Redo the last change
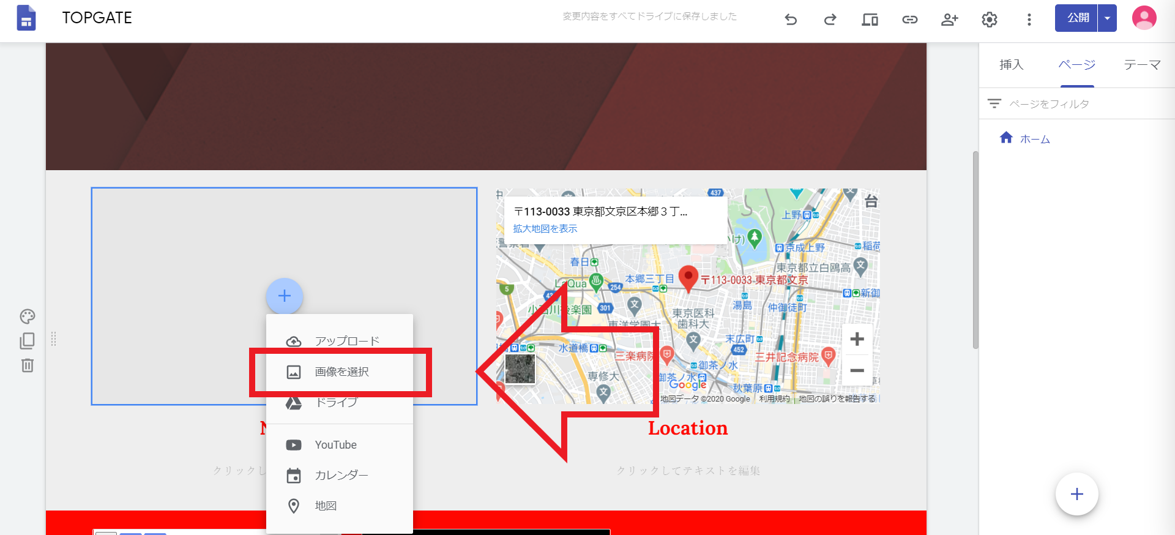 click(830, 20)
